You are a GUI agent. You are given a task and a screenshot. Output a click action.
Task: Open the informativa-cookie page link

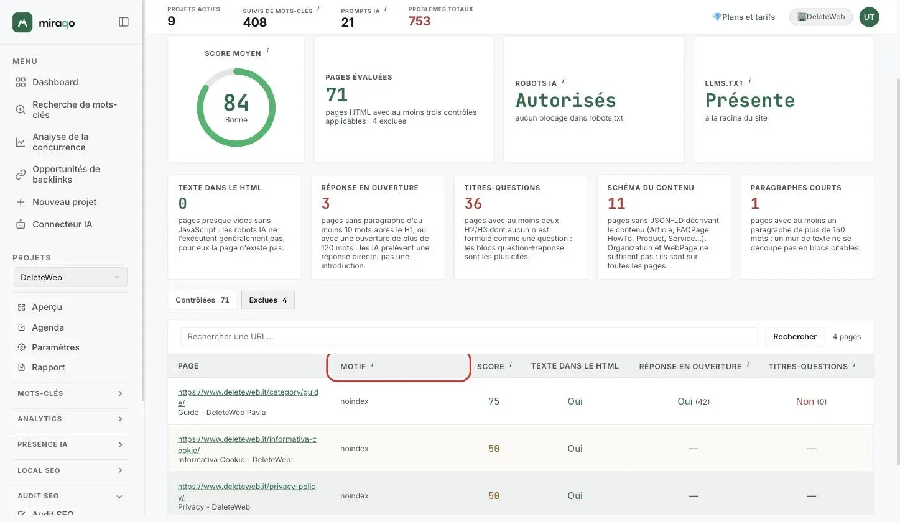tap(247, 444)
